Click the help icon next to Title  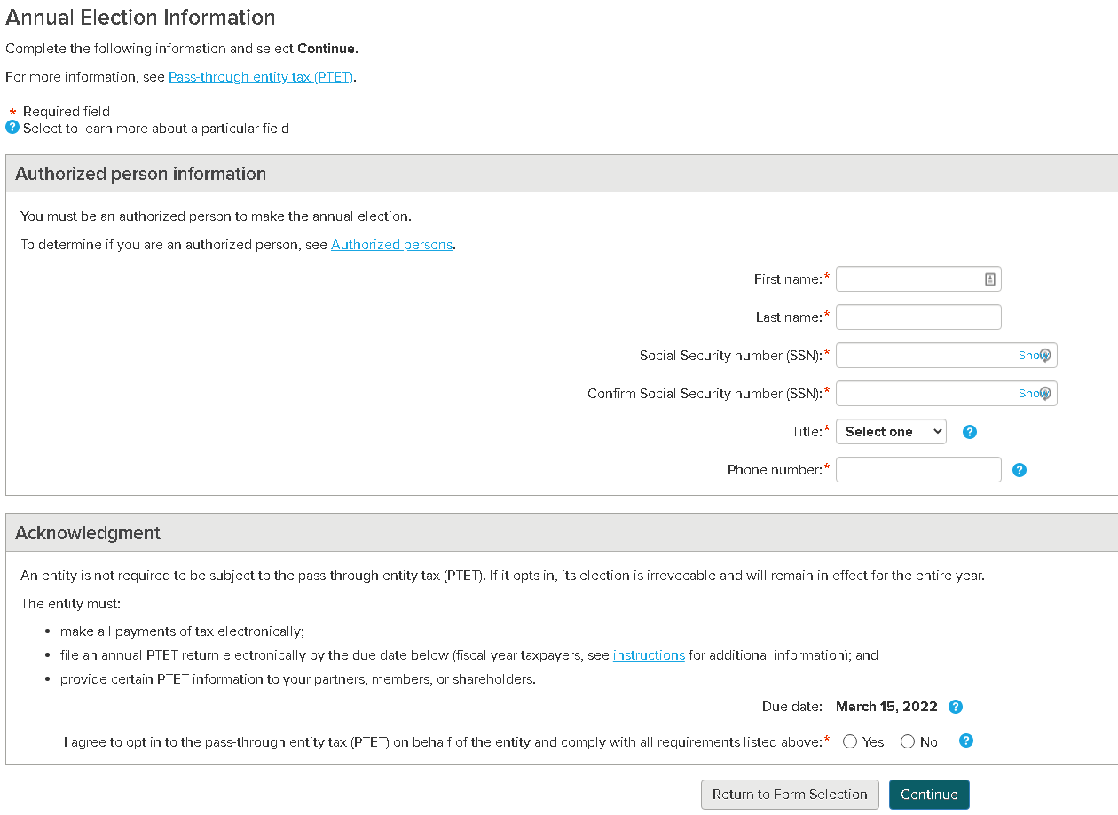tap(970, 432)
